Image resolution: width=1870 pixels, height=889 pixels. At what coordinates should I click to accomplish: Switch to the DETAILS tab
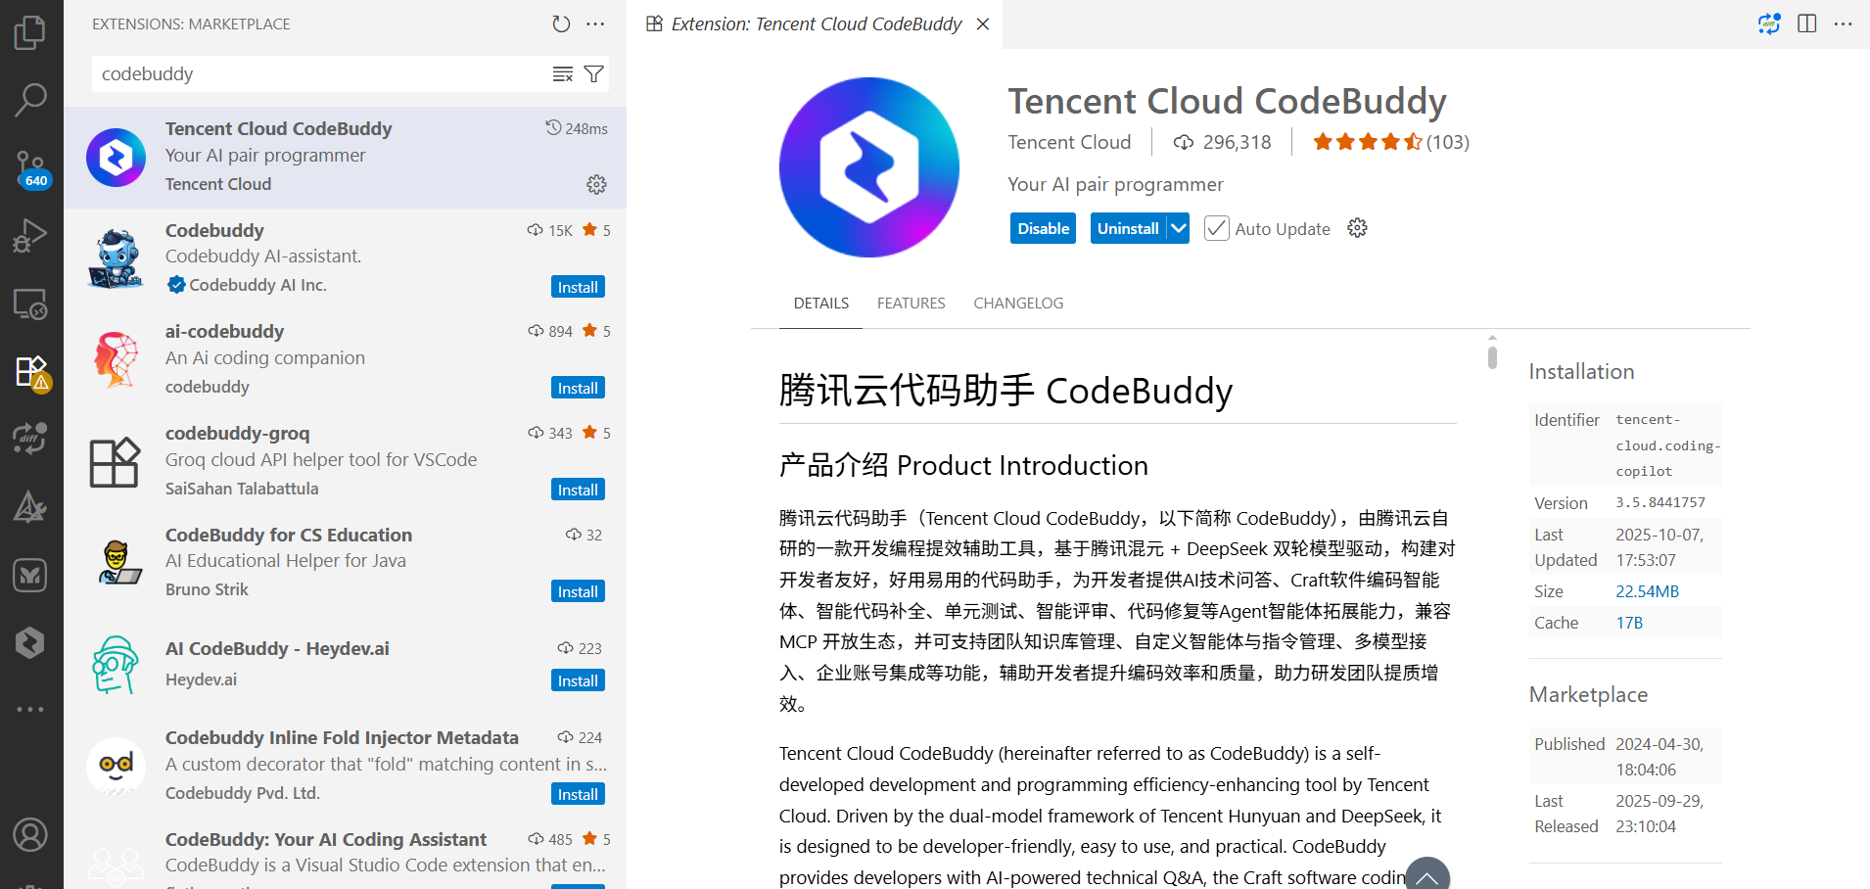pyautogui.click(x=820, y=304)
